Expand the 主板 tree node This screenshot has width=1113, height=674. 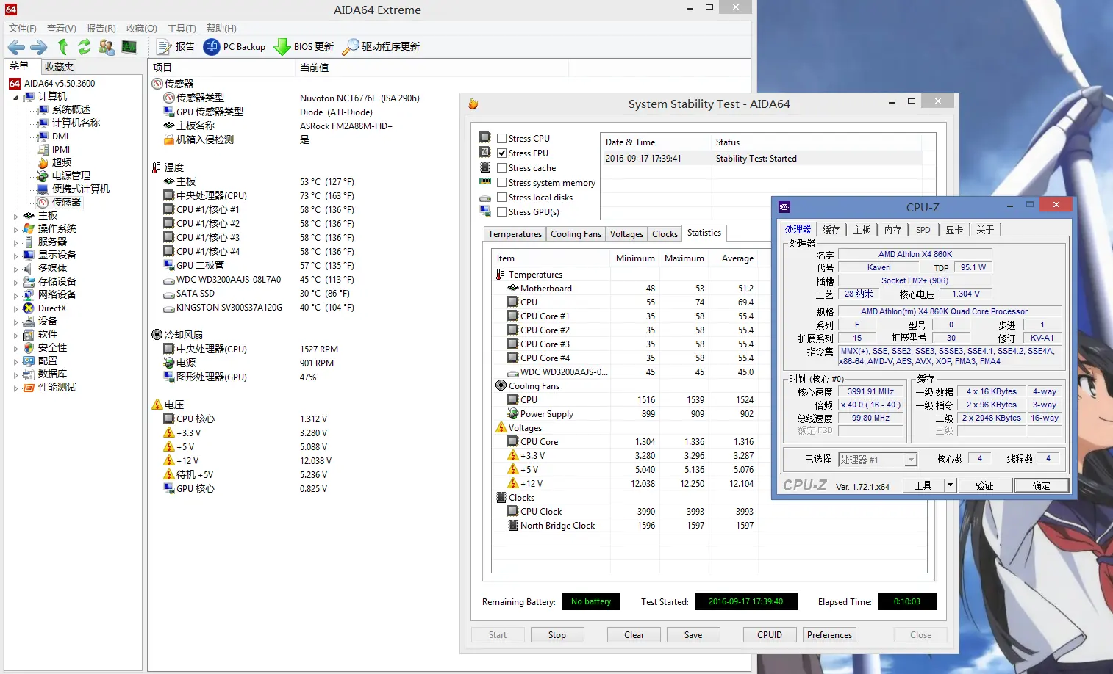click(15, 216)
